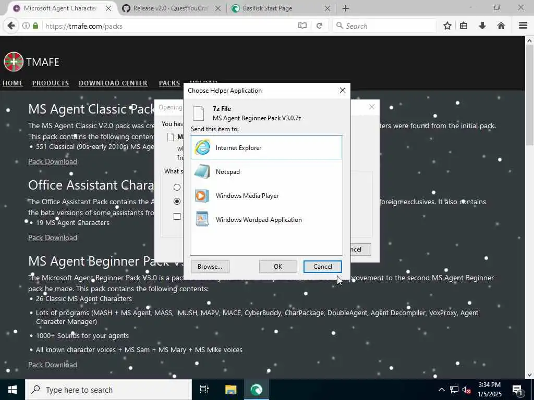Show hidden system tray icons
The width and height of the screenshot is (534, 400).
[441, 390]
